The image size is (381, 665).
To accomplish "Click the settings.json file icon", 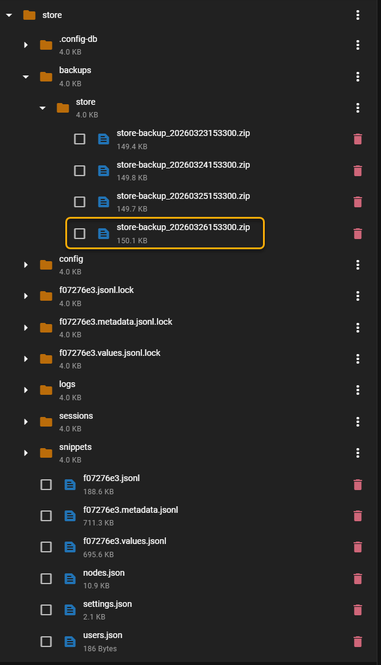I will 70,610.
